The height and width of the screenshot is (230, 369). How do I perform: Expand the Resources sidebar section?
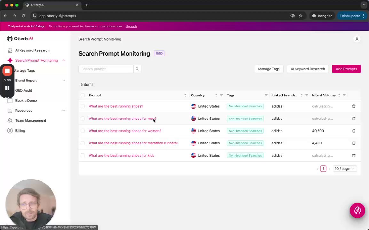point(63,111)
